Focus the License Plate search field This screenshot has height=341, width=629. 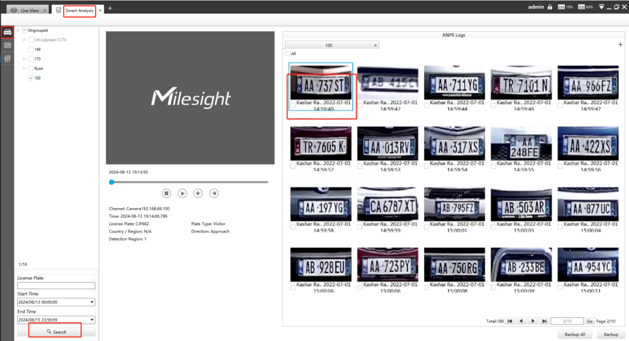click(x=56, y=285)
